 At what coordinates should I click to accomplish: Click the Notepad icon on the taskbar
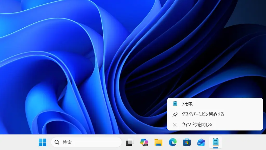click(215, 142)
